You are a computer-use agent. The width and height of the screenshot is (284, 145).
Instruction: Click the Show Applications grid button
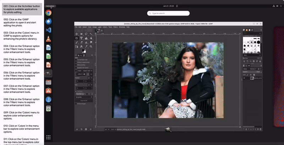coord(48,138)
